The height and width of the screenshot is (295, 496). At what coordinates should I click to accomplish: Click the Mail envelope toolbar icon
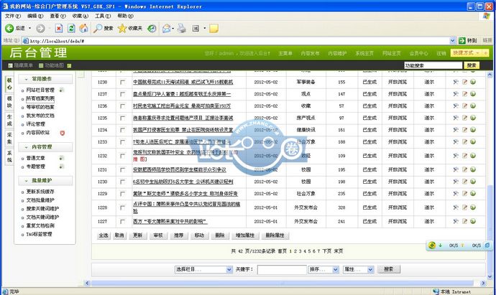pyautogui.click(x=166, y=29)
